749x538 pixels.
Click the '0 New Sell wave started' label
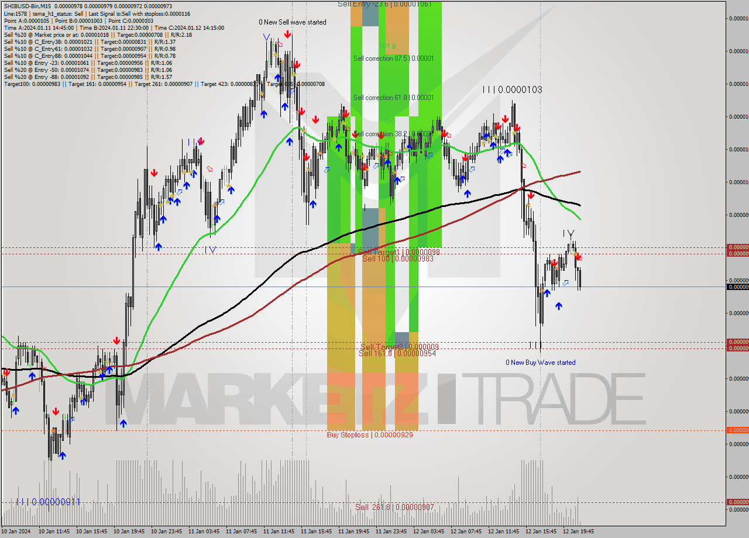293,22
